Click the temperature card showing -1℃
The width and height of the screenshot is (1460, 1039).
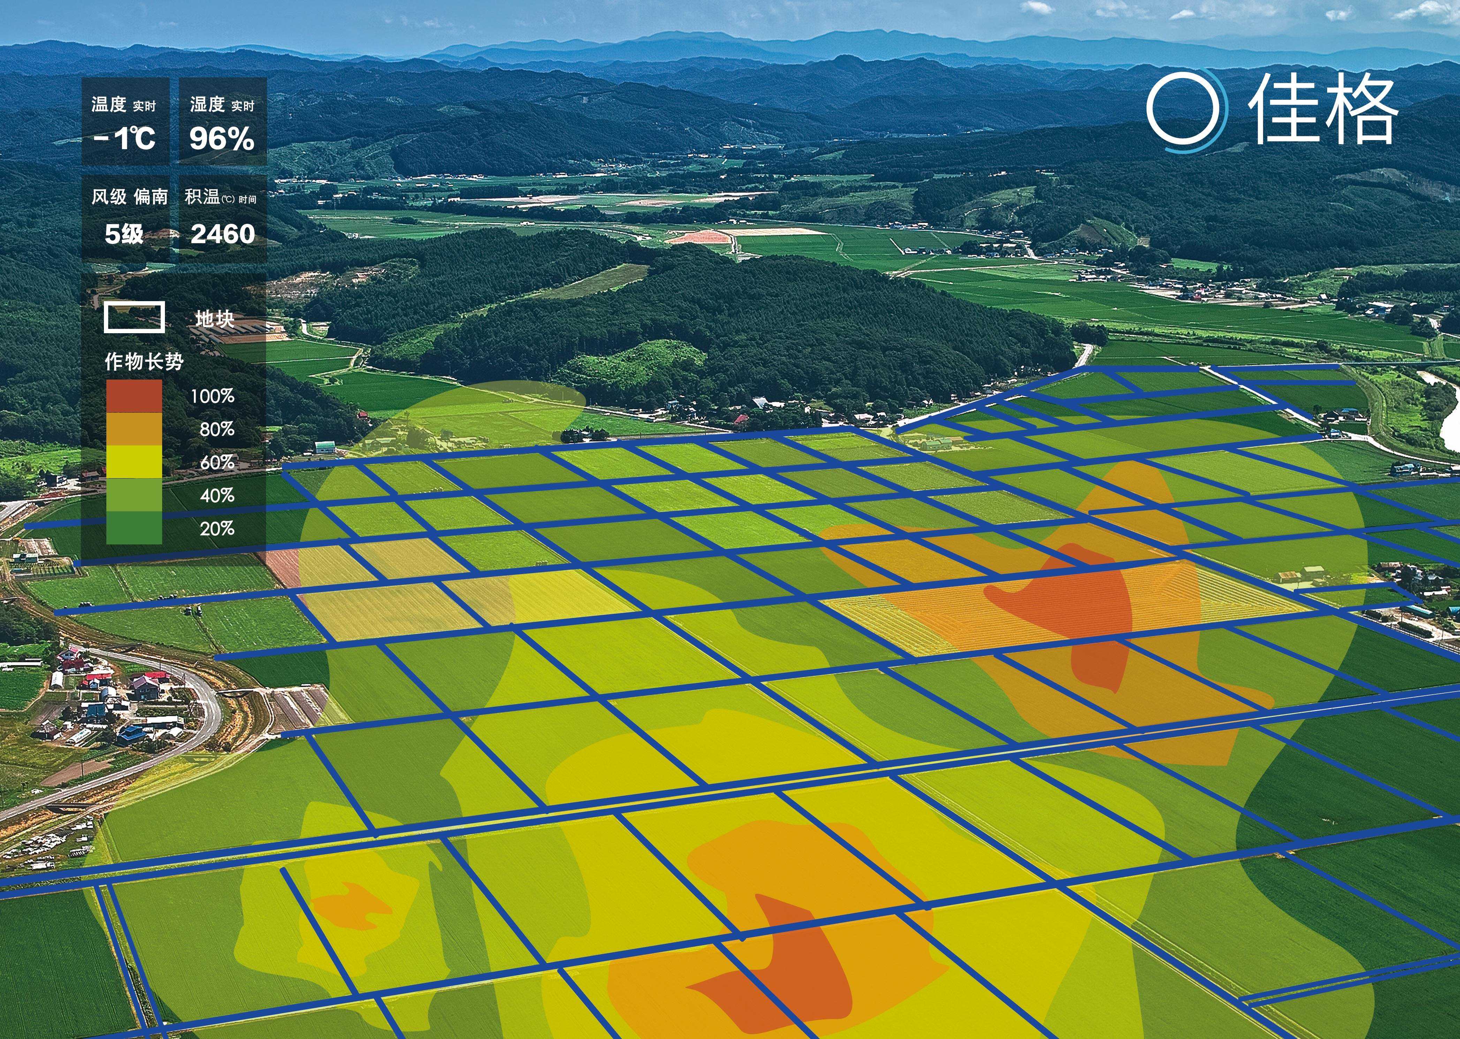[x=126, y=122]
